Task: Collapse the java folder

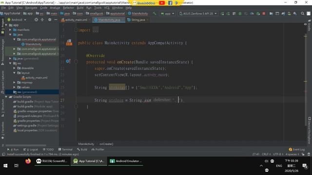Action: pyautogui.click(x=10, y=35)
